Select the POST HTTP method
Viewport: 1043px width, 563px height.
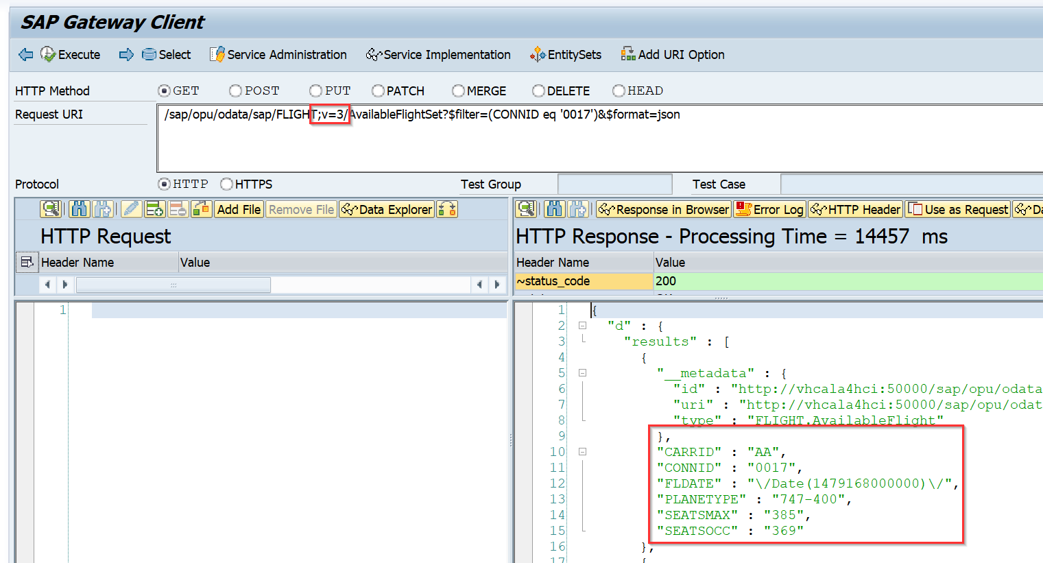click(235, 91)
